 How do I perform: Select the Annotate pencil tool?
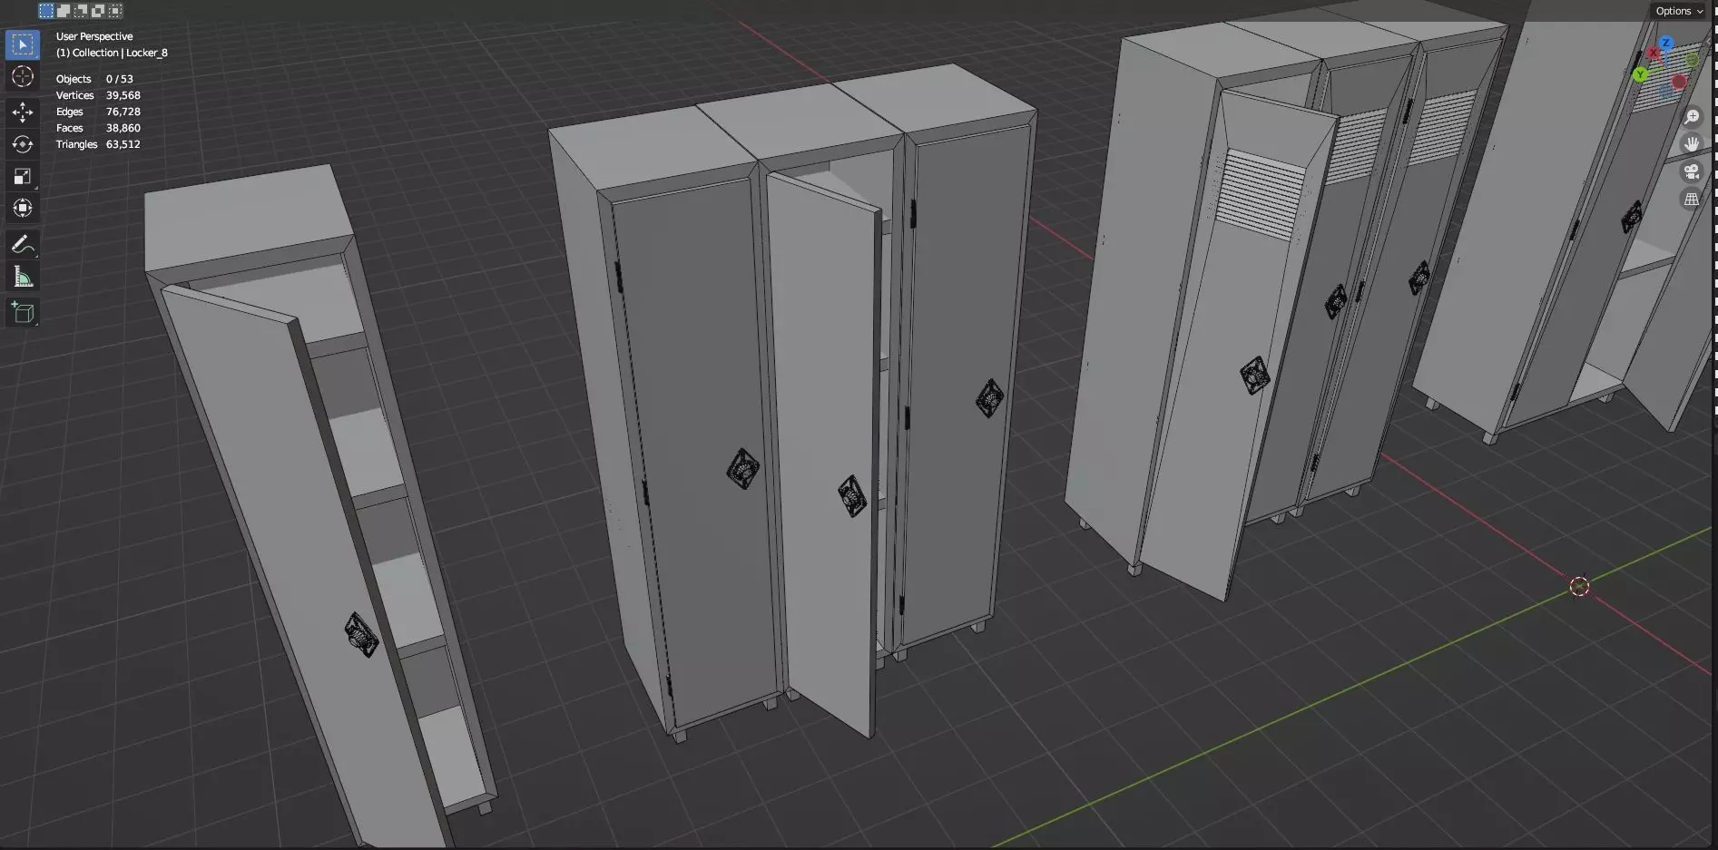point(23,244)
